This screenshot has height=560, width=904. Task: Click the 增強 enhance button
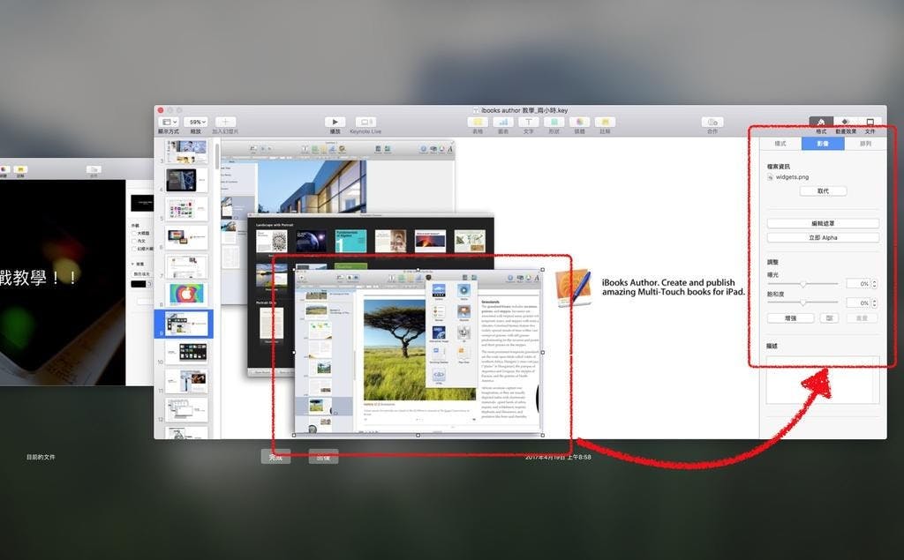click(x=790, y=318)
